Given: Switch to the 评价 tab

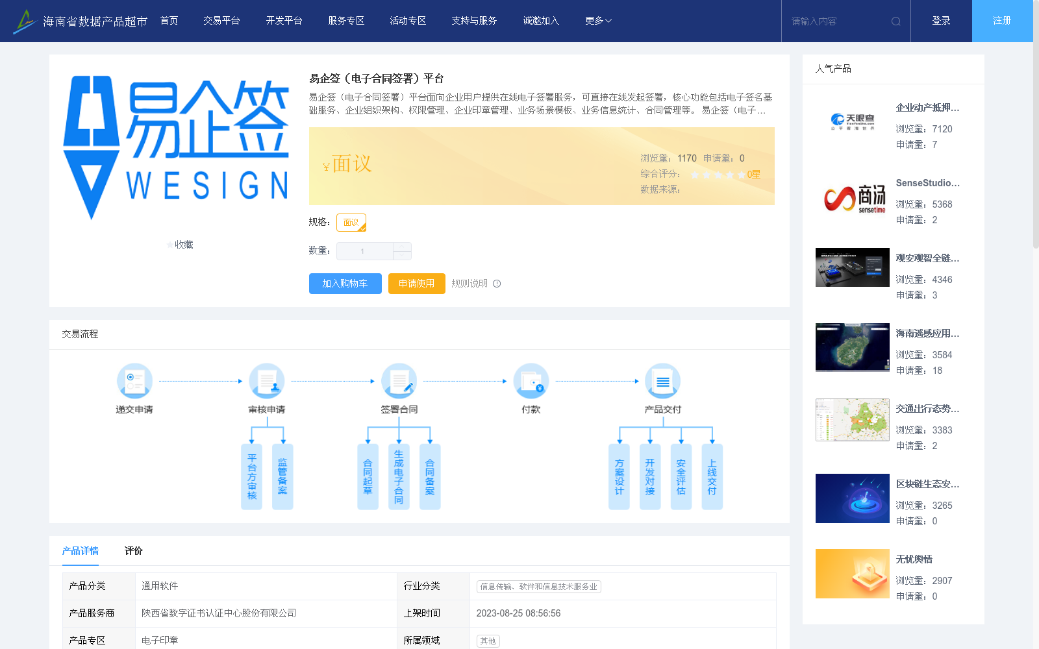Looking at the screenshot, I should pyautogui.click(x=134, y=551).
